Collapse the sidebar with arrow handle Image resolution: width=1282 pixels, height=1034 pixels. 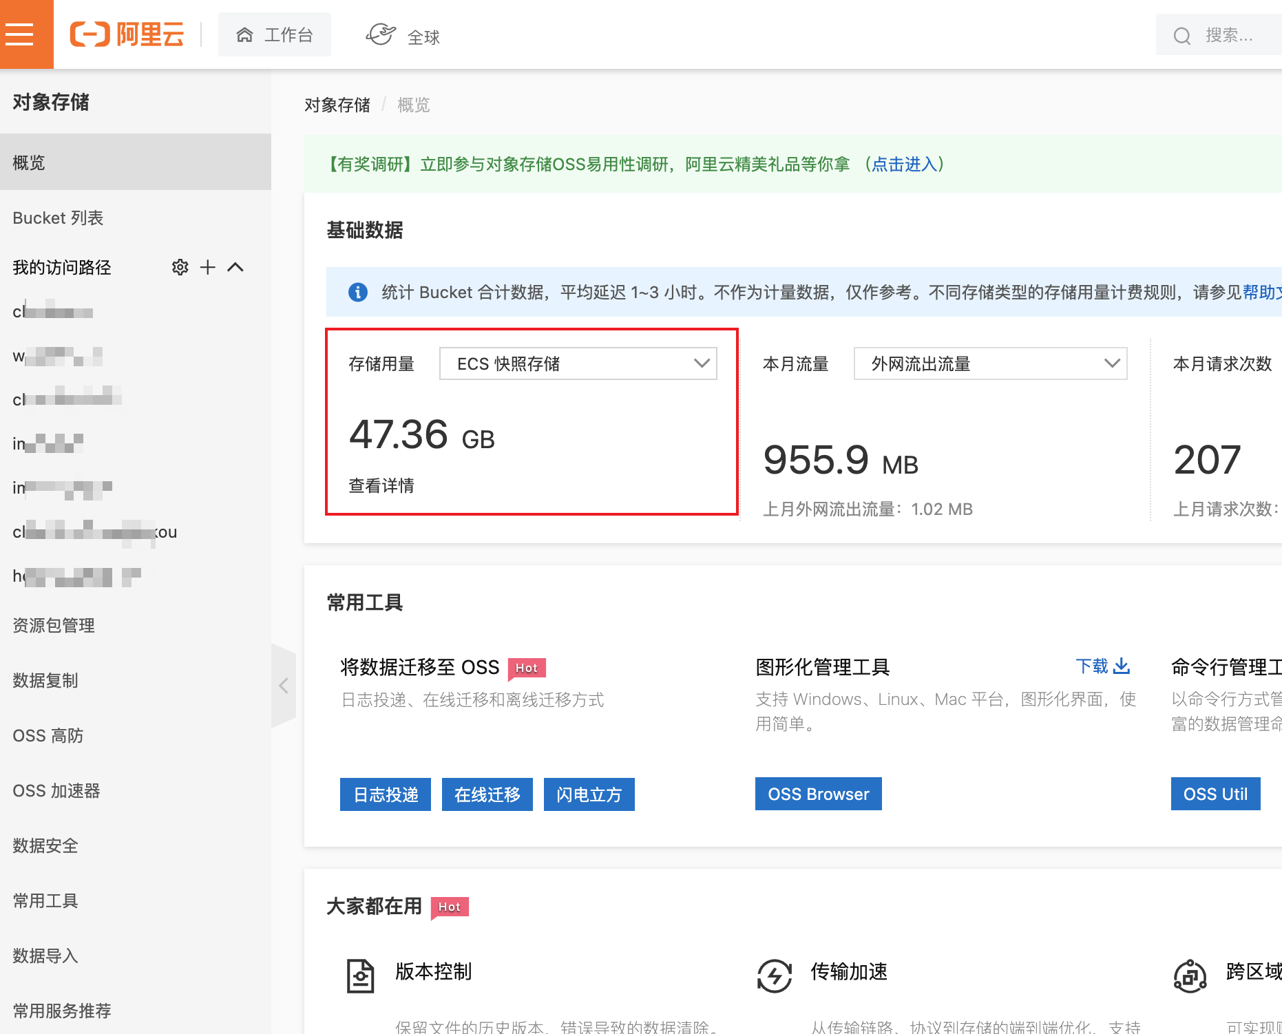(x=283, y=686)
